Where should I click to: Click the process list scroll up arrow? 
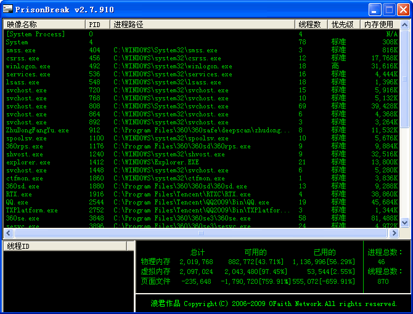click(x=404, y=25)
